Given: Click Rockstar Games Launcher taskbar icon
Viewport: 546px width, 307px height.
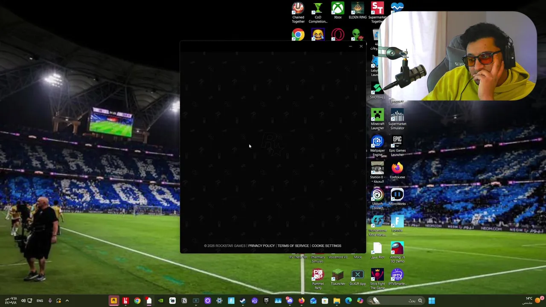Looking at the screenshot, I should [114, 301].
